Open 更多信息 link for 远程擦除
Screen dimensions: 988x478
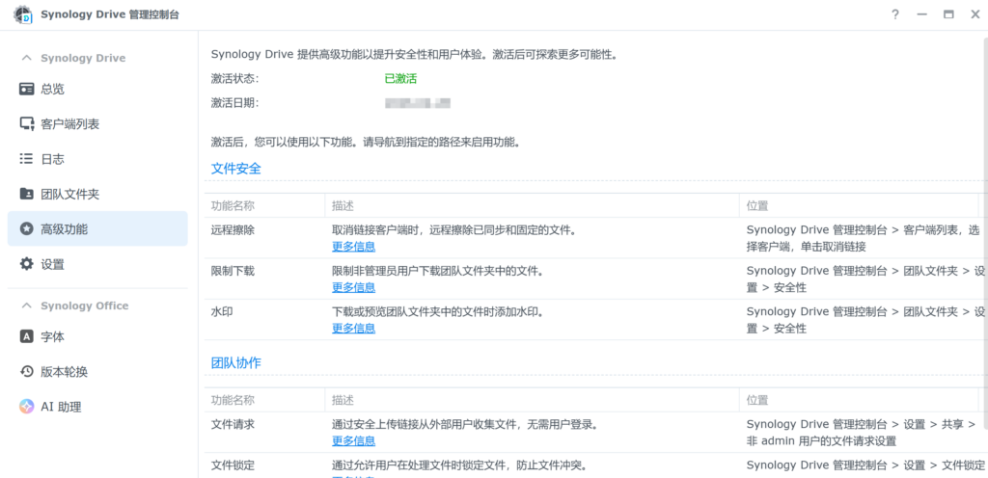pyautogui.click(x=353, y=247)
